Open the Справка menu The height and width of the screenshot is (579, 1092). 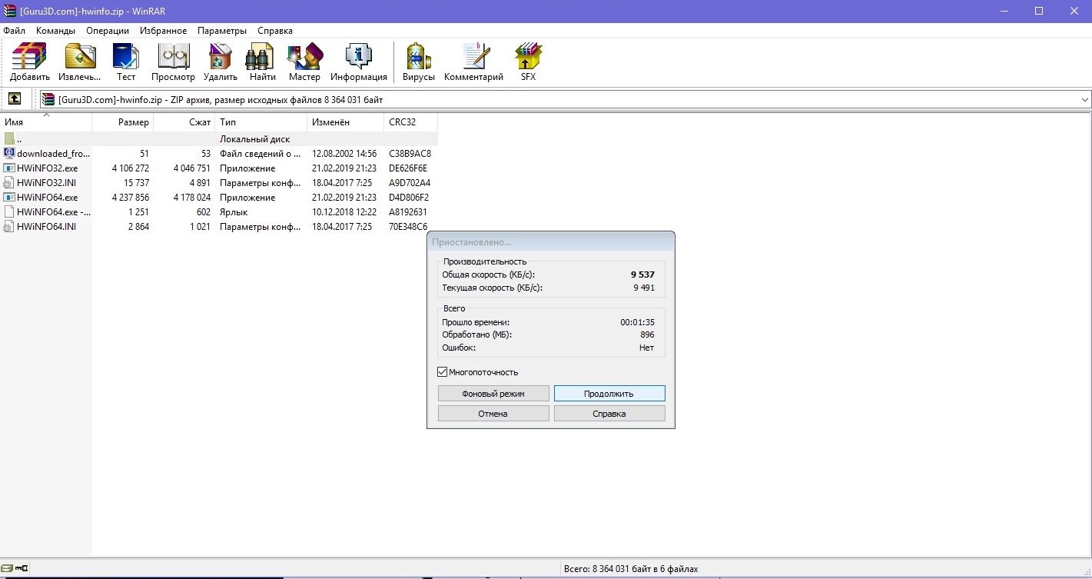275,31
